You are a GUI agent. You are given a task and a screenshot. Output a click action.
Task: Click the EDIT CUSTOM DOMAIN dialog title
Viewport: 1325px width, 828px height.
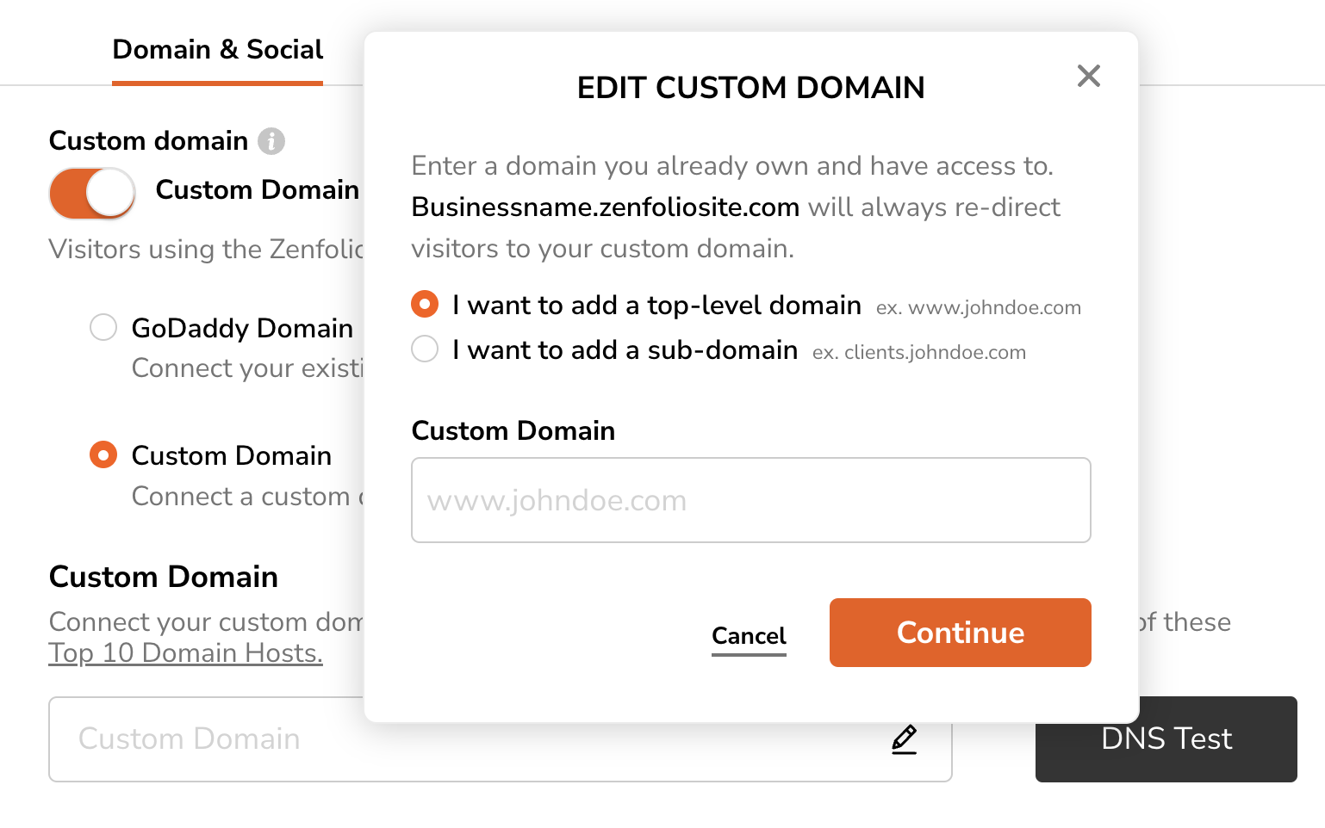tap(750, 88)
